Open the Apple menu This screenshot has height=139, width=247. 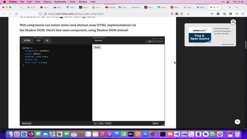[4, 2]
